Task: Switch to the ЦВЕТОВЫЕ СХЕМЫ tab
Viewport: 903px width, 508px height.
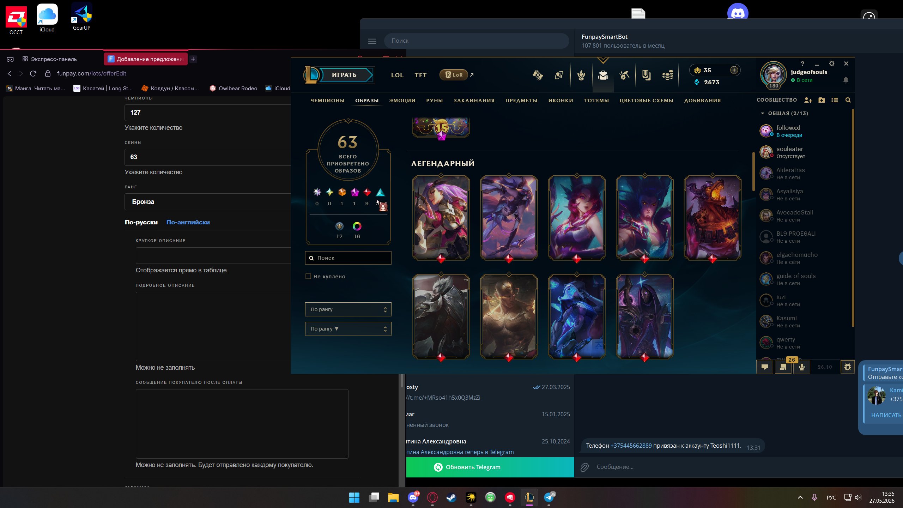Action: (x=647, y=101)
